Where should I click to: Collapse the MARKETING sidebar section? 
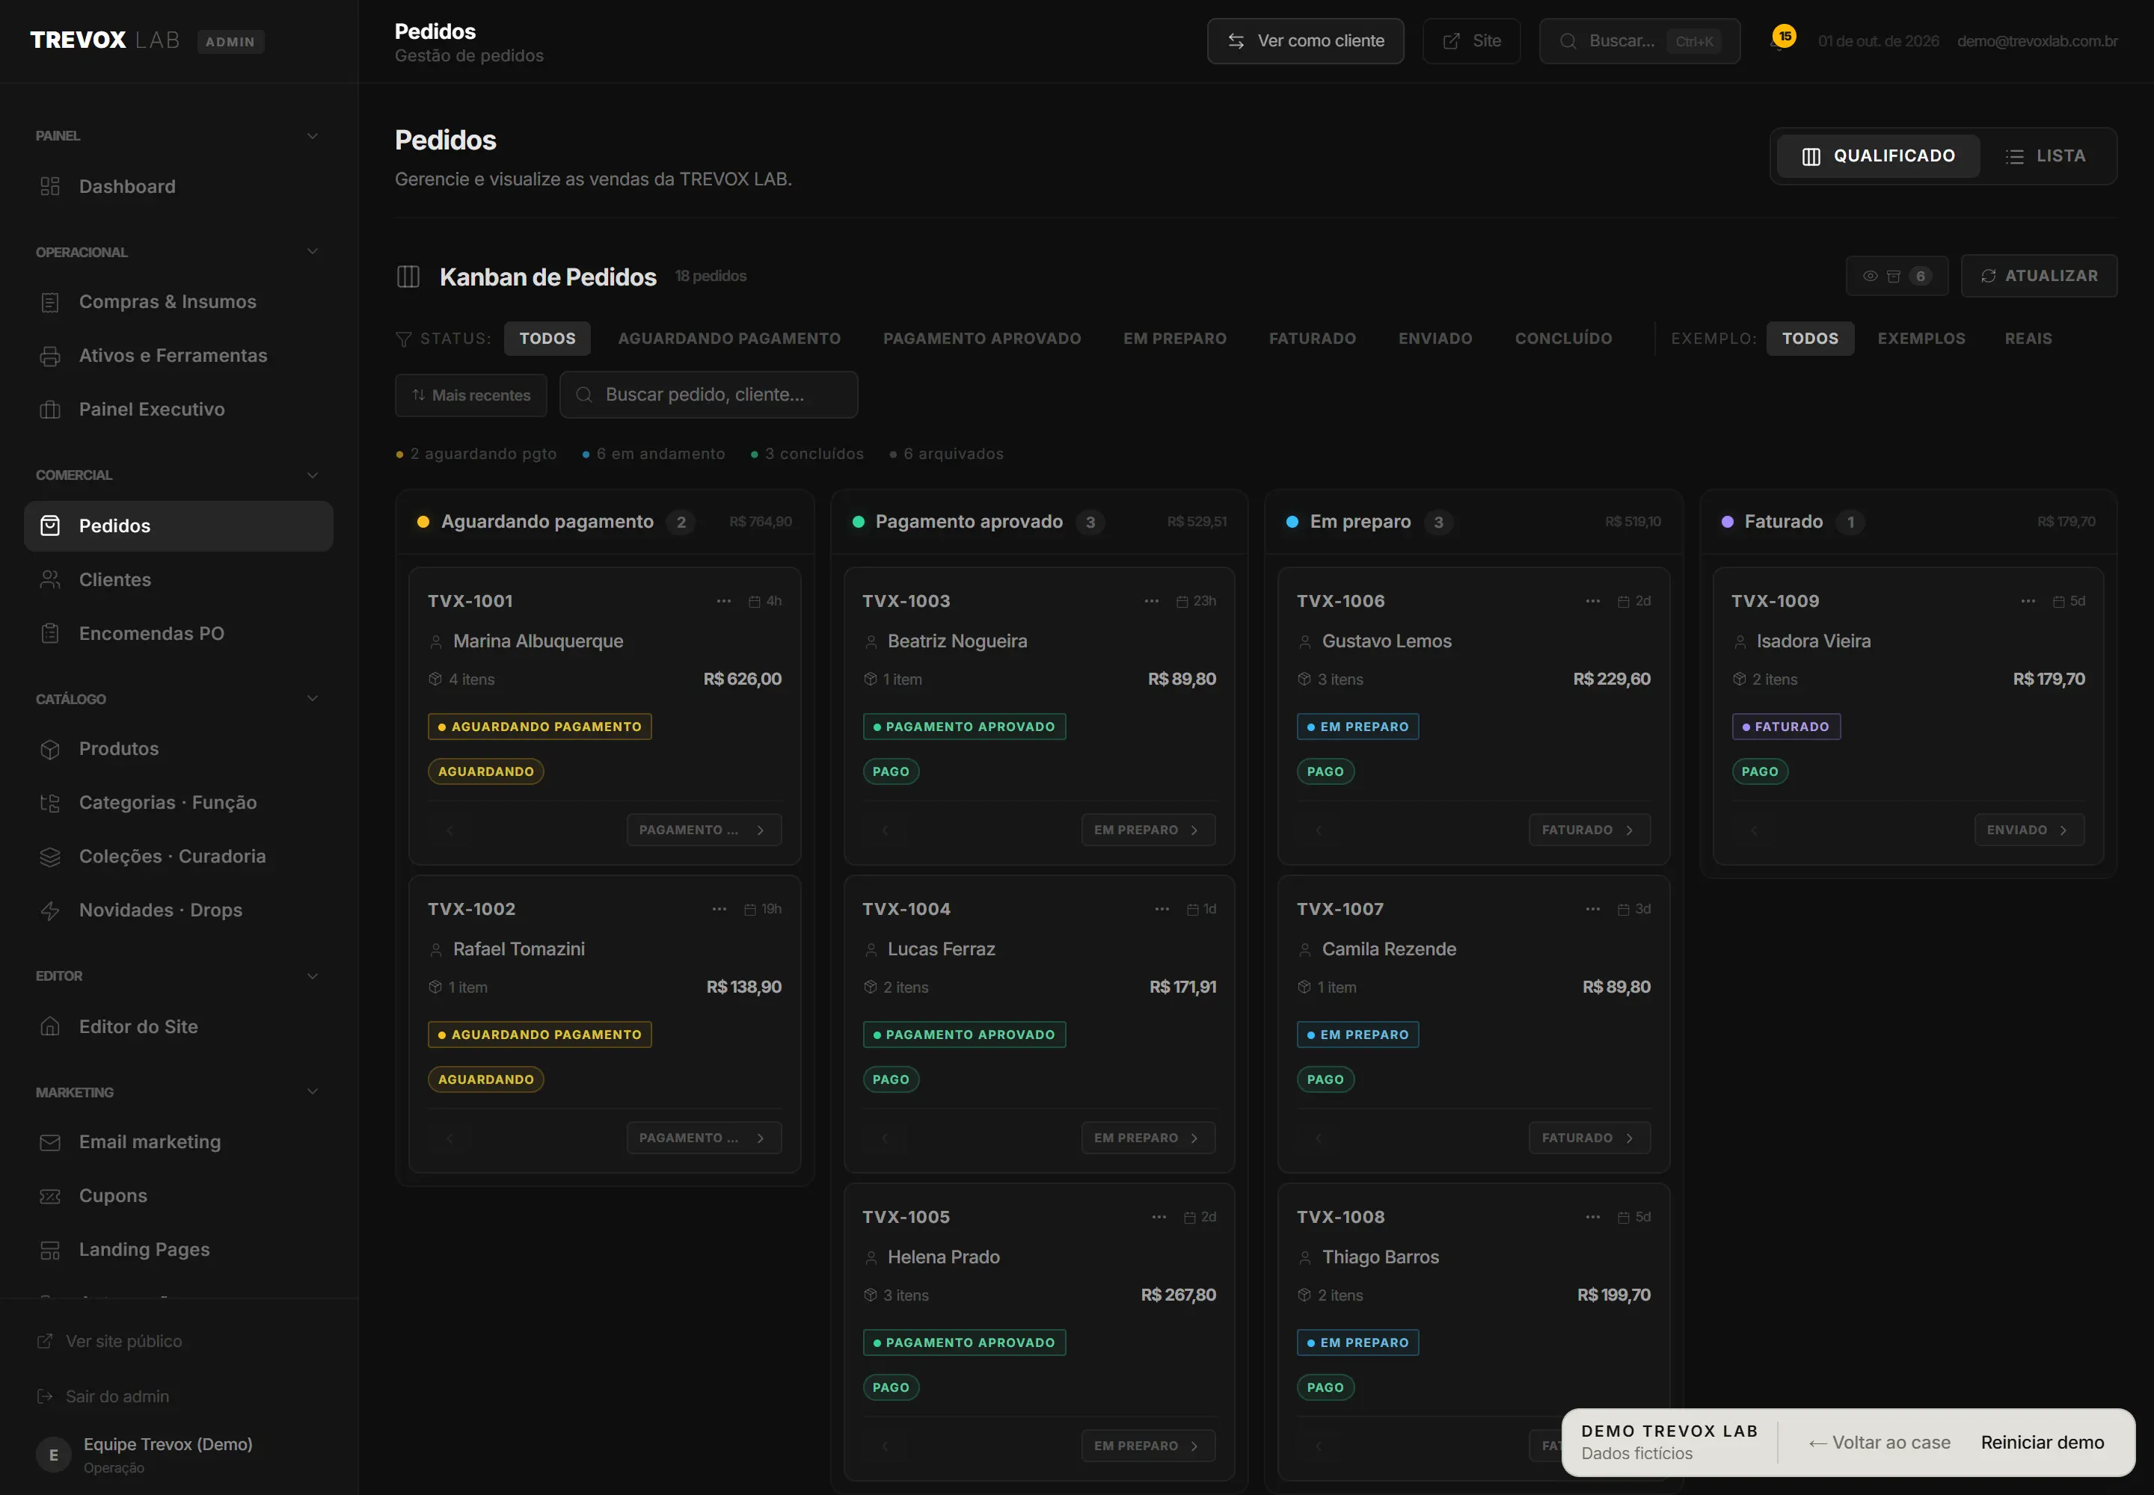pos(312,1092)
